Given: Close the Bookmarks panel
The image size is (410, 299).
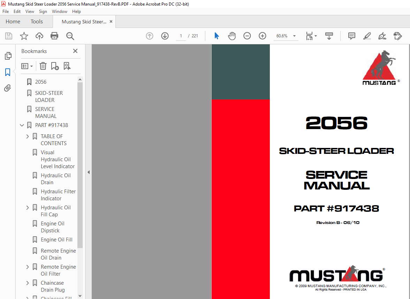Looking at the screenshot, I should tap(75, 51).
